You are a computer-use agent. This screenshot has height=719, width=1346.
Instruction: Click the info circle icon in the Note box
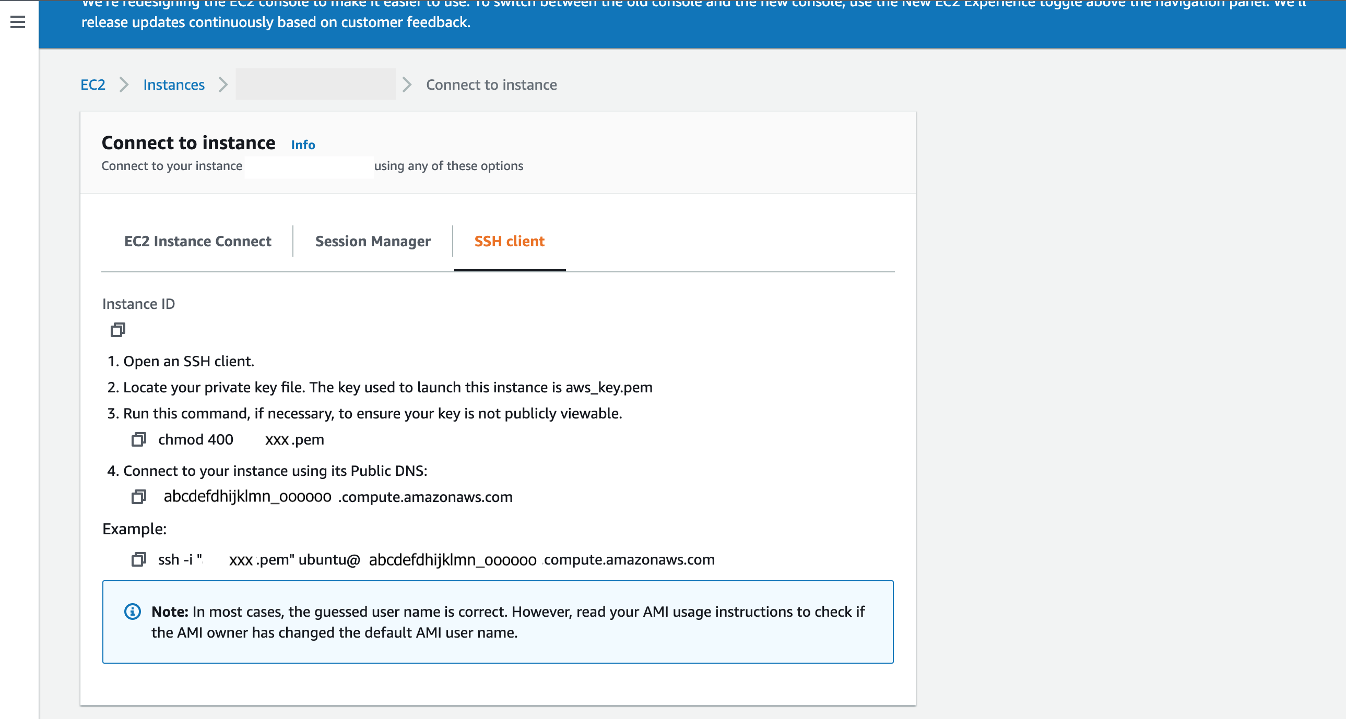tap(132, 611)
